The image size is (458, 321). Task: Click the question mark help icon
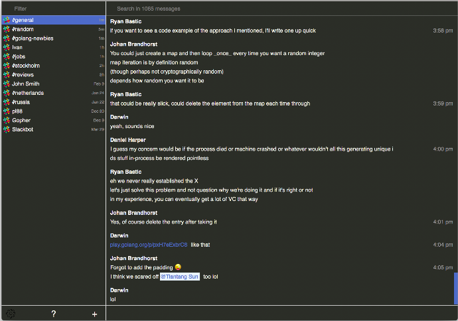54,314
